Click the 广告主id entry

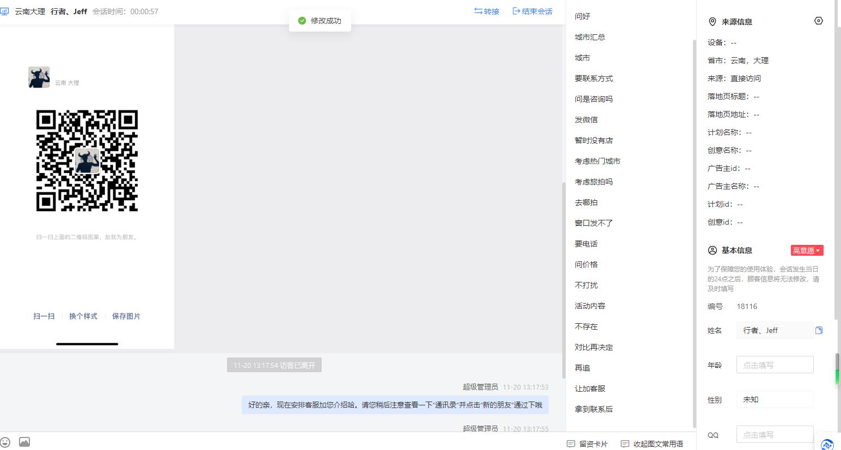click(729, 168)
